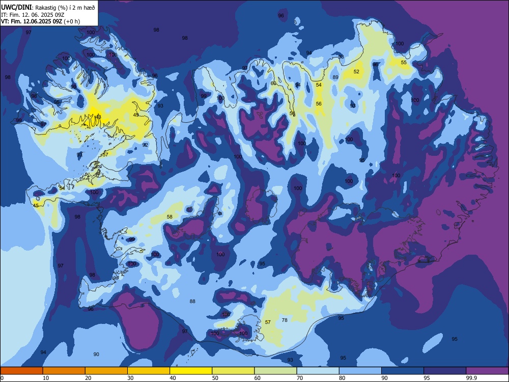Select the 20–30 light orange legend swatch
This screenshot has height=382, width=509.
point(106,371)
